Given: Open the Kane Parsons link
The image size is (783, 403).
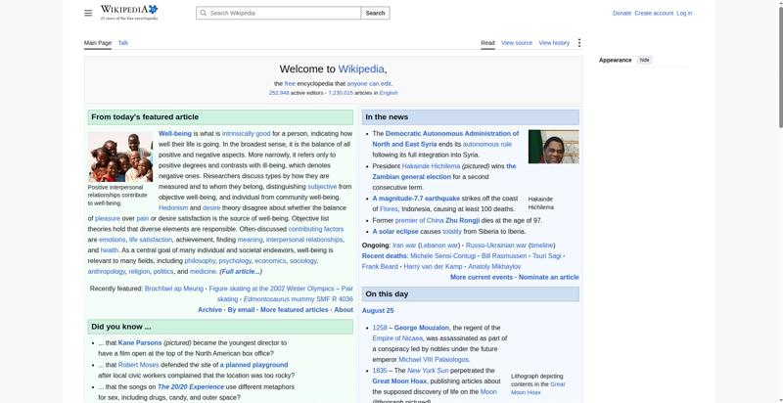Looking at the screenshot, I should tap(140, 342).
